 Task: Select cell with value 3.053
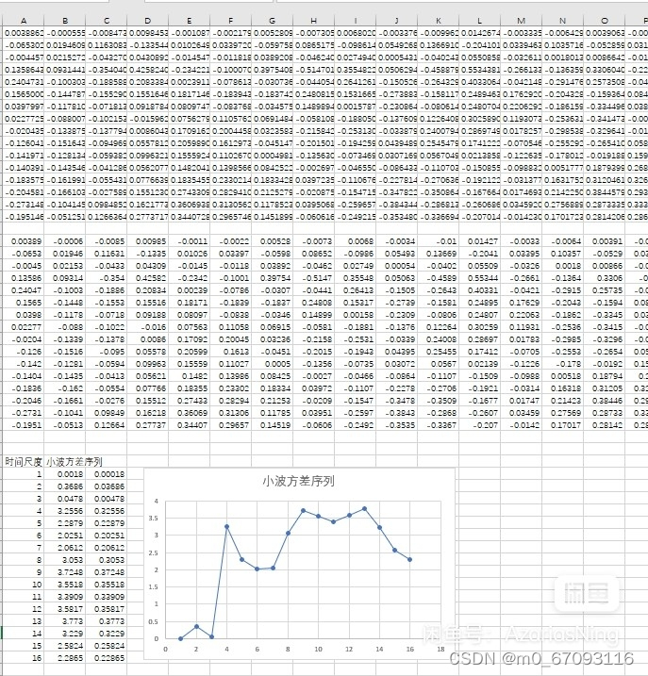point(65,560)
